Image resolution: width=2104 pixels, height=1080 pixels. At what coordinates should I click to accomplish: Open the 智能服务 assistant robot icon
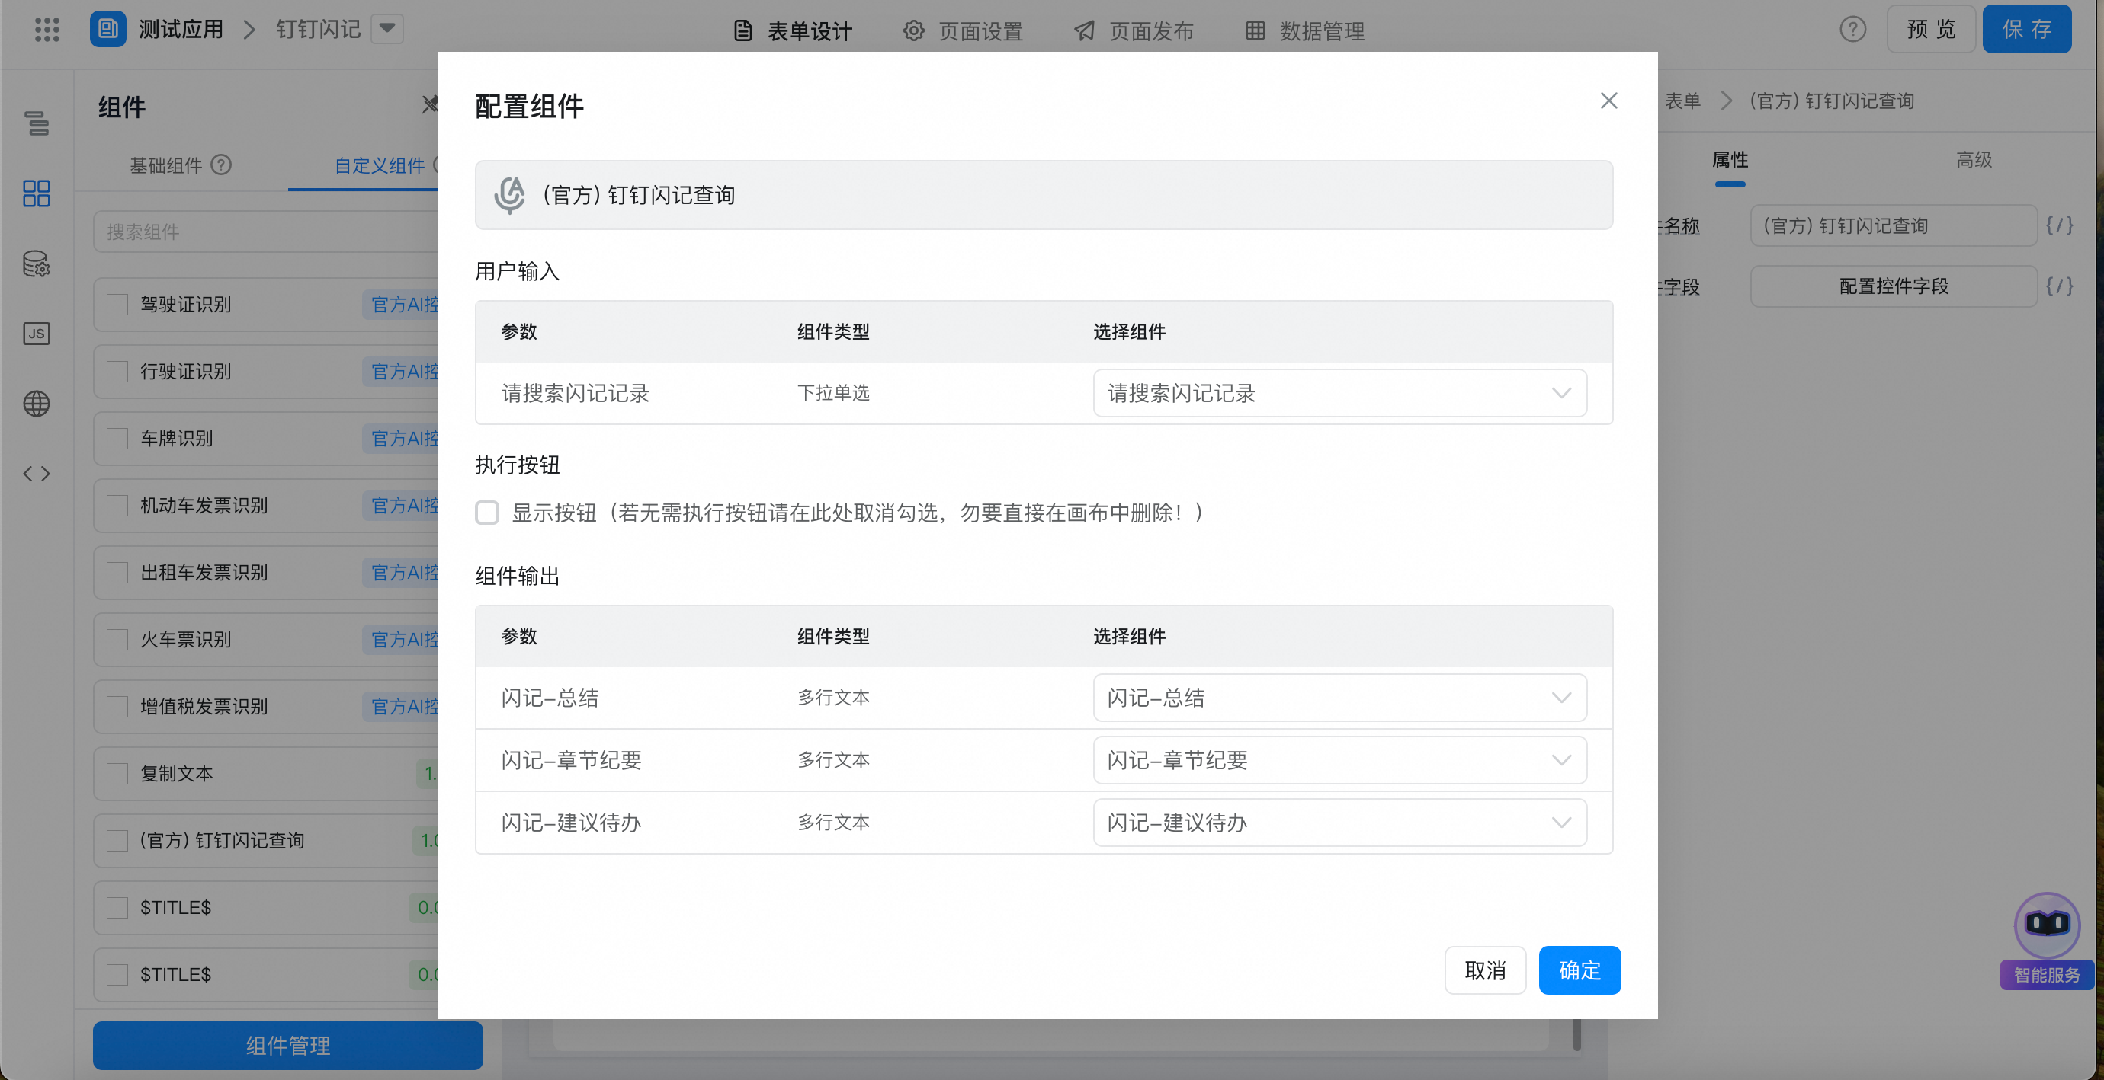point(2045,925)
